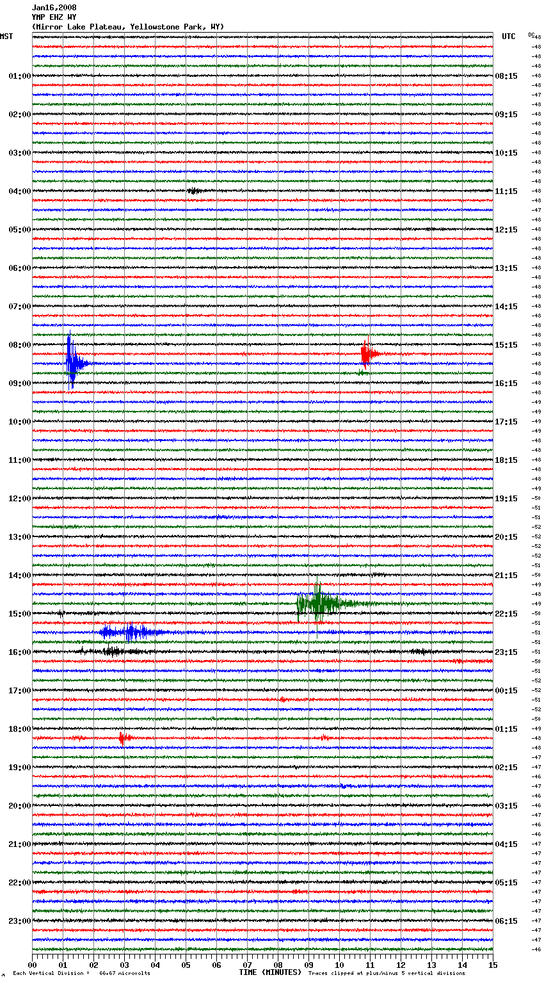Image resolution: width=544 pixels, height=982 pixels.
Task: Select the 01:00 MST time label
Action: click(19, 76)
